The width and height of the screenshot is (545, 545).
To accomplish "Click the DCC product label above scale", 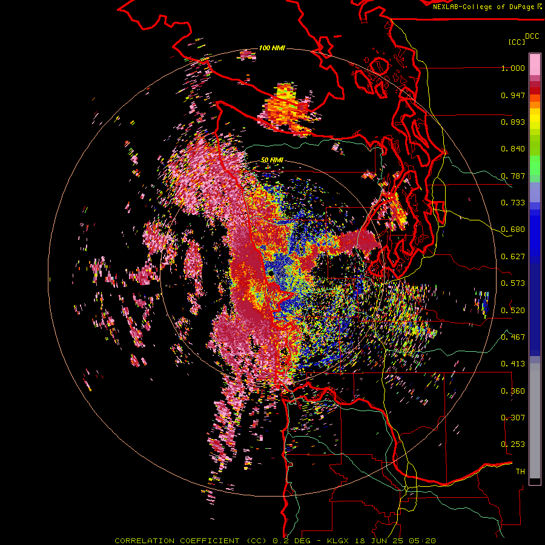I will pos(532,36).
